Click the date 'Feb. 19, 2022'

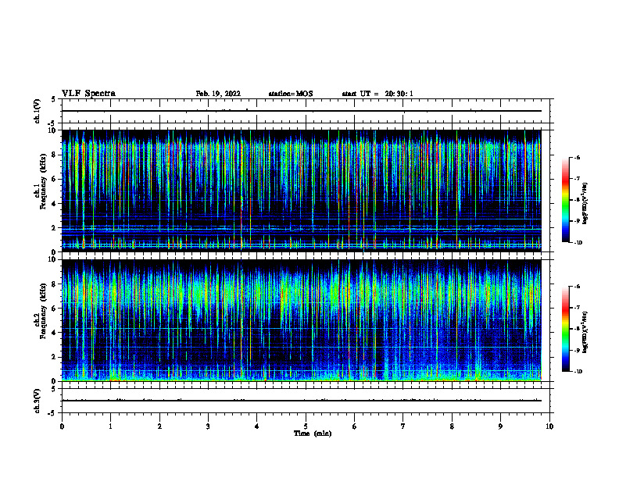tap(218, 94)
